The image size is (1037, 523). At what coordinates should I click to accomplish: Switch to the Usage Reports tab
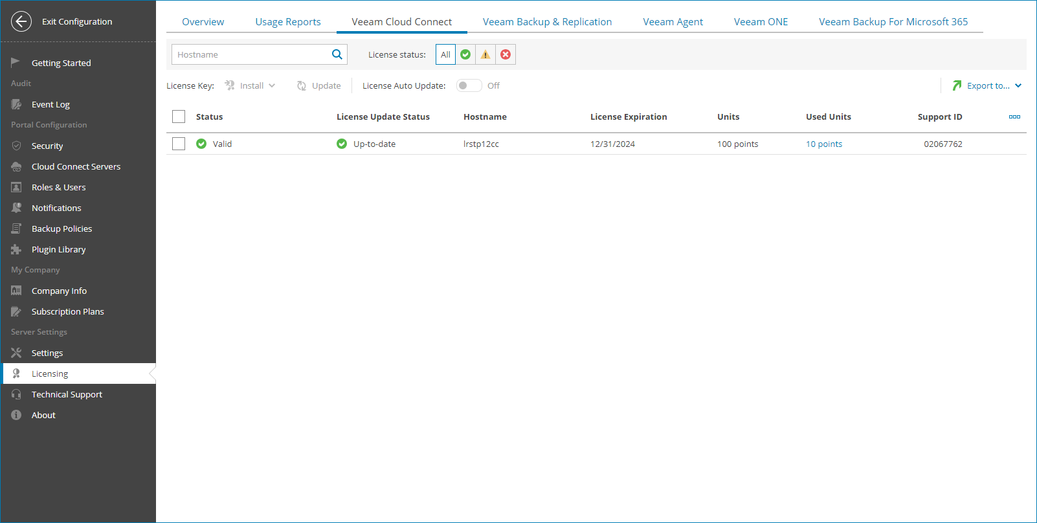click(x=288, y=21)
